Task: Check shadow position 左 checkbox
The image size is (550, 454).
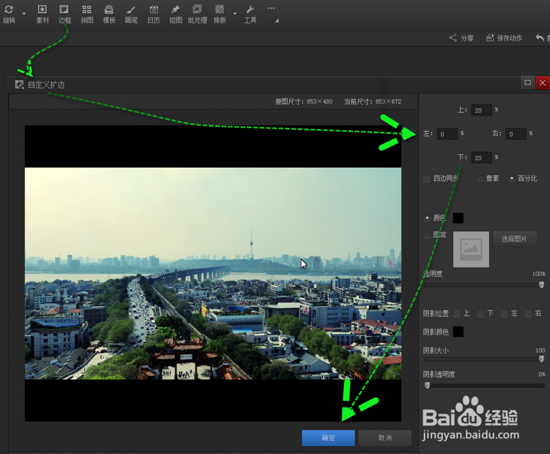Action: (504, 313)
